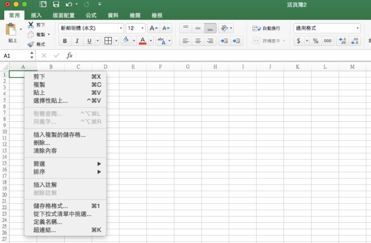Toggle italic formatting
This screenshot has width=371, height=243.
(x=77, y=41)
